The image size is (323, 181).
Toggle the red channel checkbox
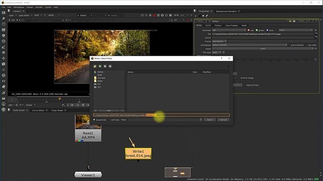pos(248,30)
